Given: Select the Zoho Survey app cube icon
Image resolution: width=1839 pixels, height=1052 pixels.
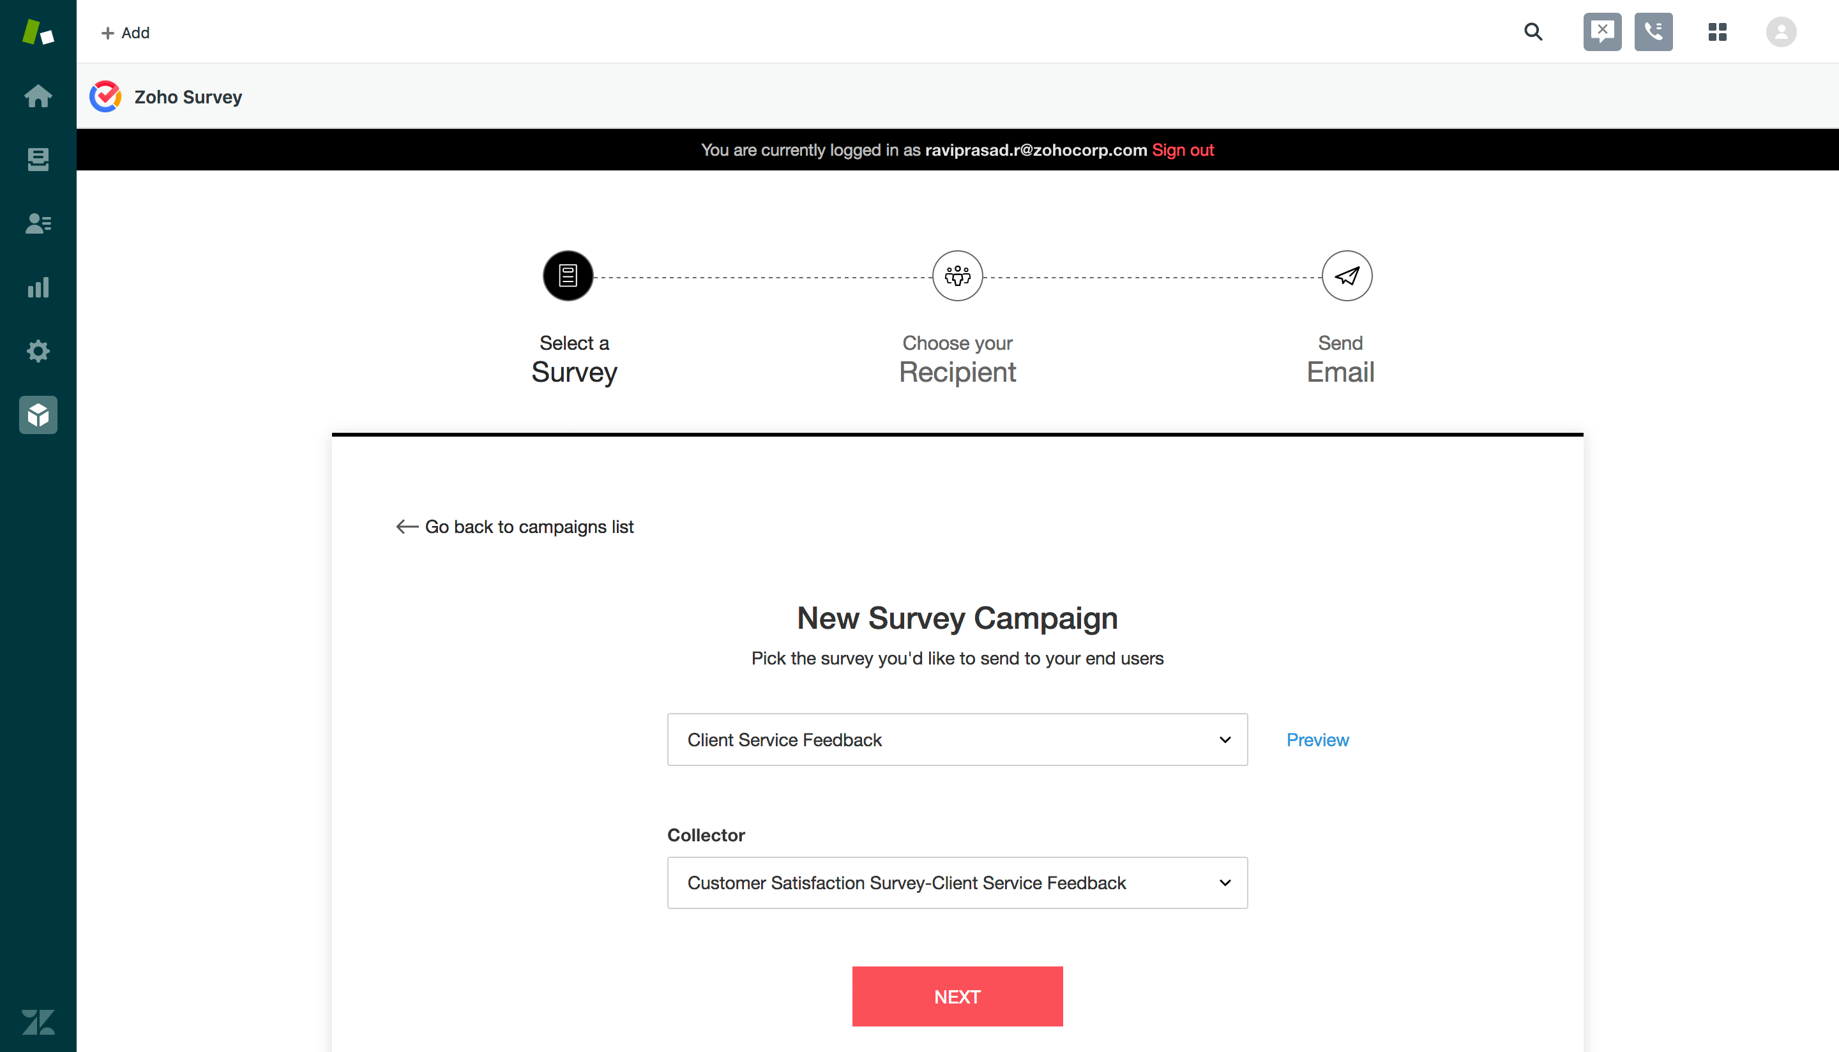Looking at the screenshot, I should [x=38, y=415].
